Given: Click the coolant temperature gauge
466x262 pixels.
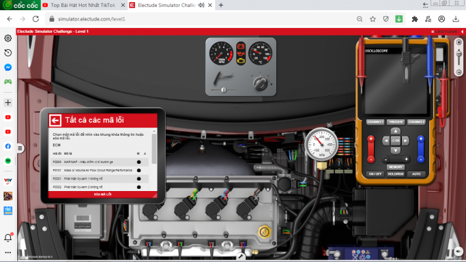Looking at the screenshot, I should 261,53.
